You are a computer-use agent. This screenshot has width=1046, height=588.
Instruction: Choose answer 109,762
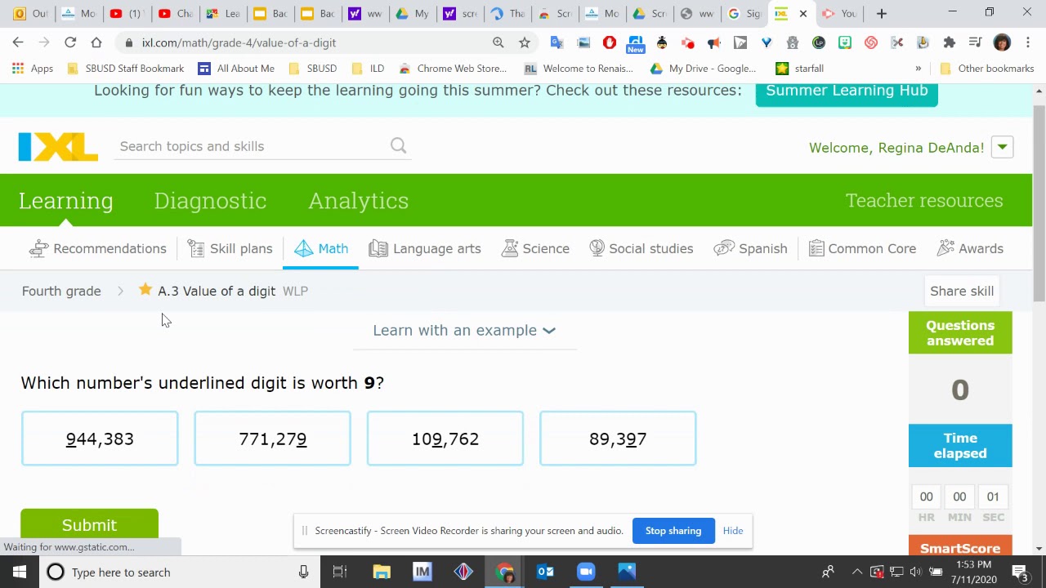pos(445,439)
